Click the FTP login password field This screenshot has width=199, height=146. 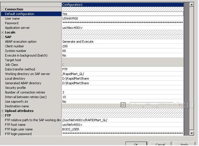(x=123, y=134)
